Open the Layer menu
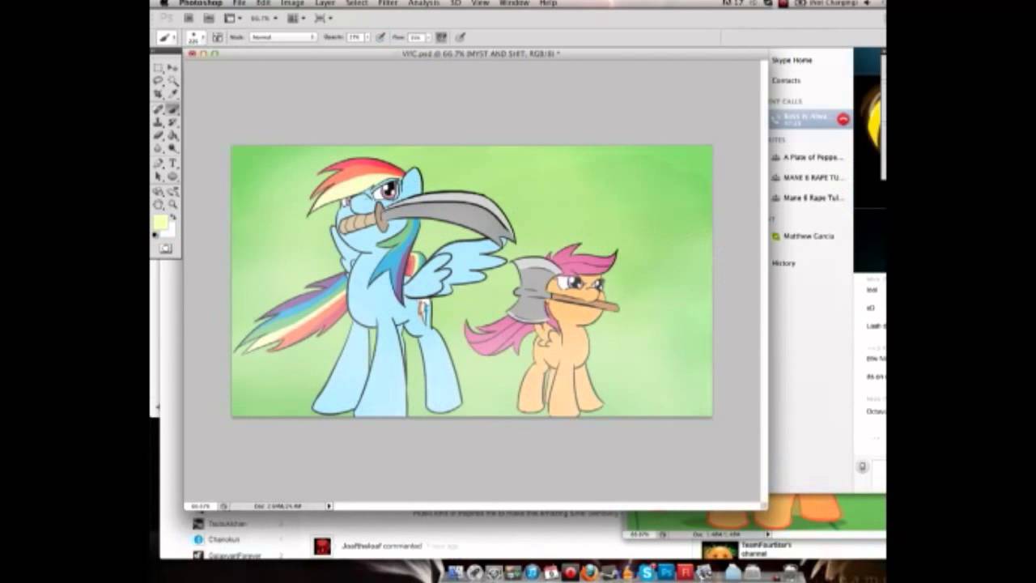Image resolution: width=1036 pixels, height=583 pixels. (325, 3)
